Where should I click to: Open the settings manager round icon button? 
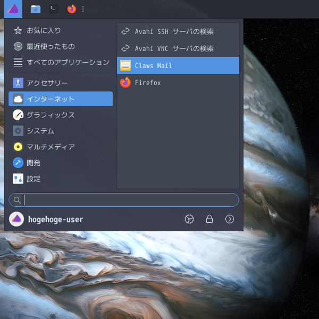tap(189, 219)
